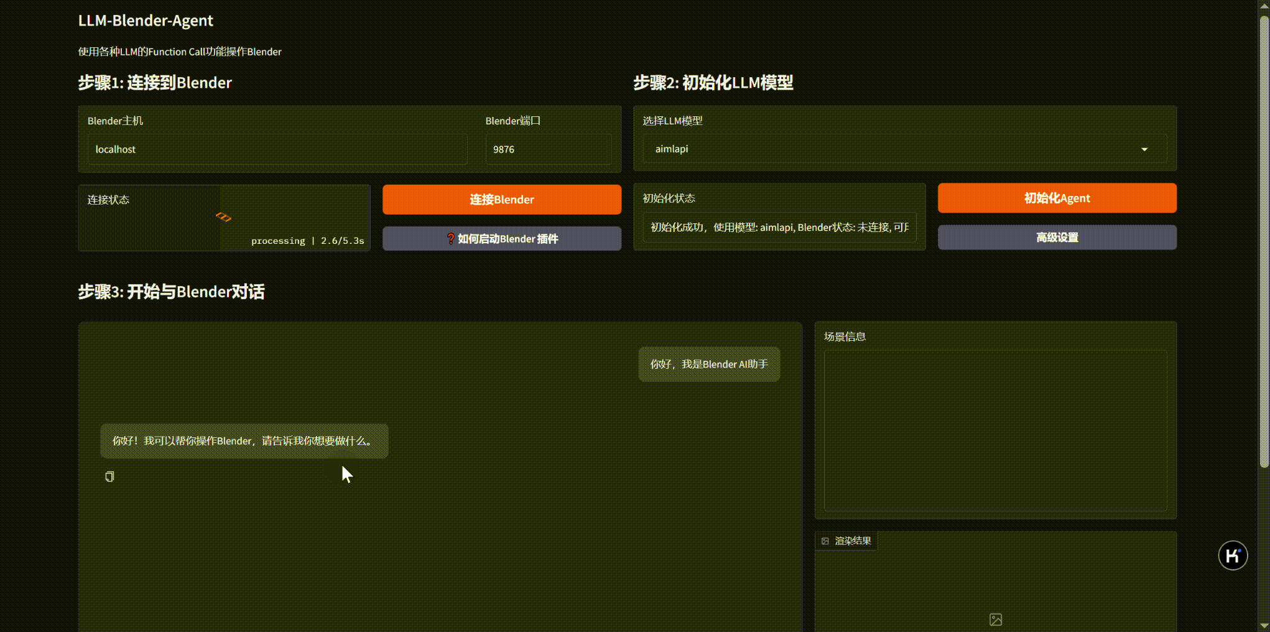Viewport: 1270px width, 632px height.
Task: Click the 场景信息 scene info text area
Action: click(996, 430)
